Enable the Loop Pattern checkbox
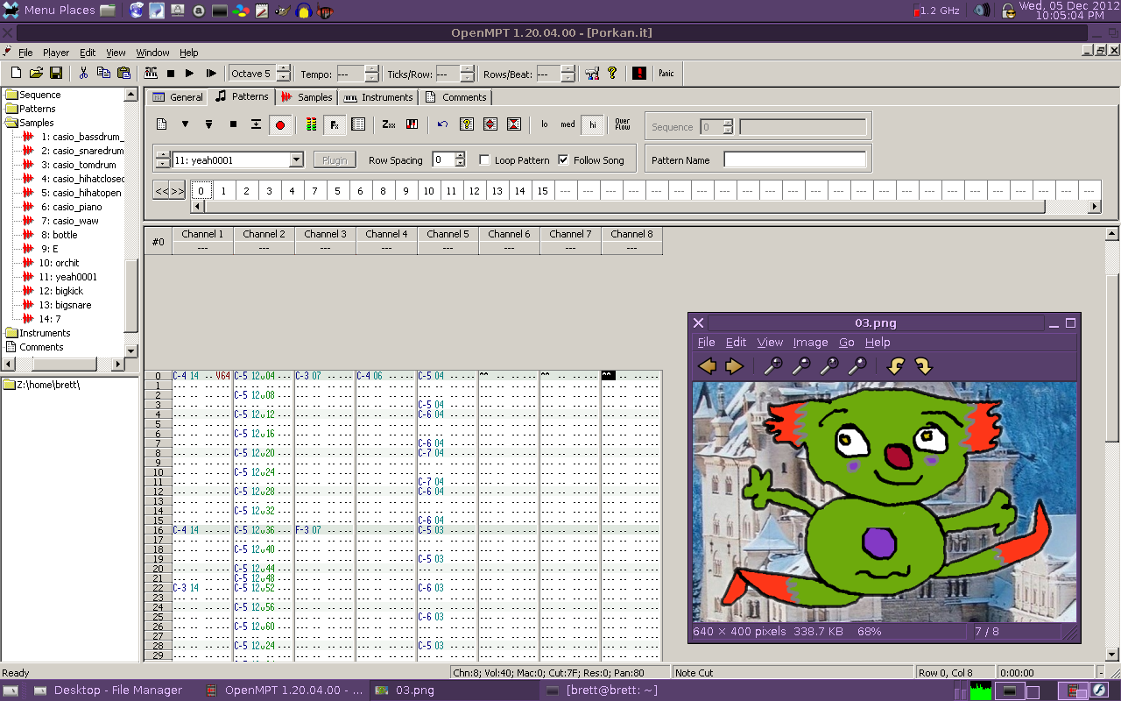The width and height of the screenshot is (1121, 701). click(x=484, y=160)
